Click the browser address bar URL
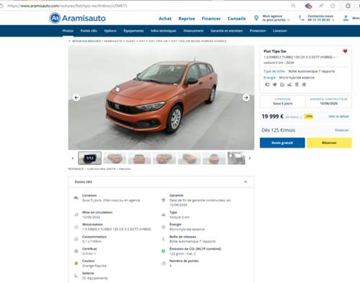 (67, 6)
